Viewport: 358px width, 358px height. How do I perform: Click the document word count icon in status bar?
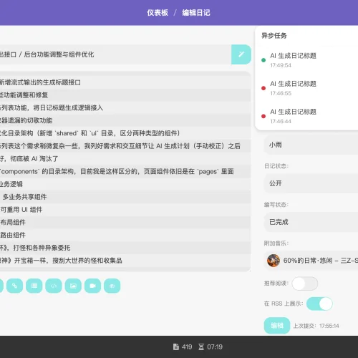[176, 347]
